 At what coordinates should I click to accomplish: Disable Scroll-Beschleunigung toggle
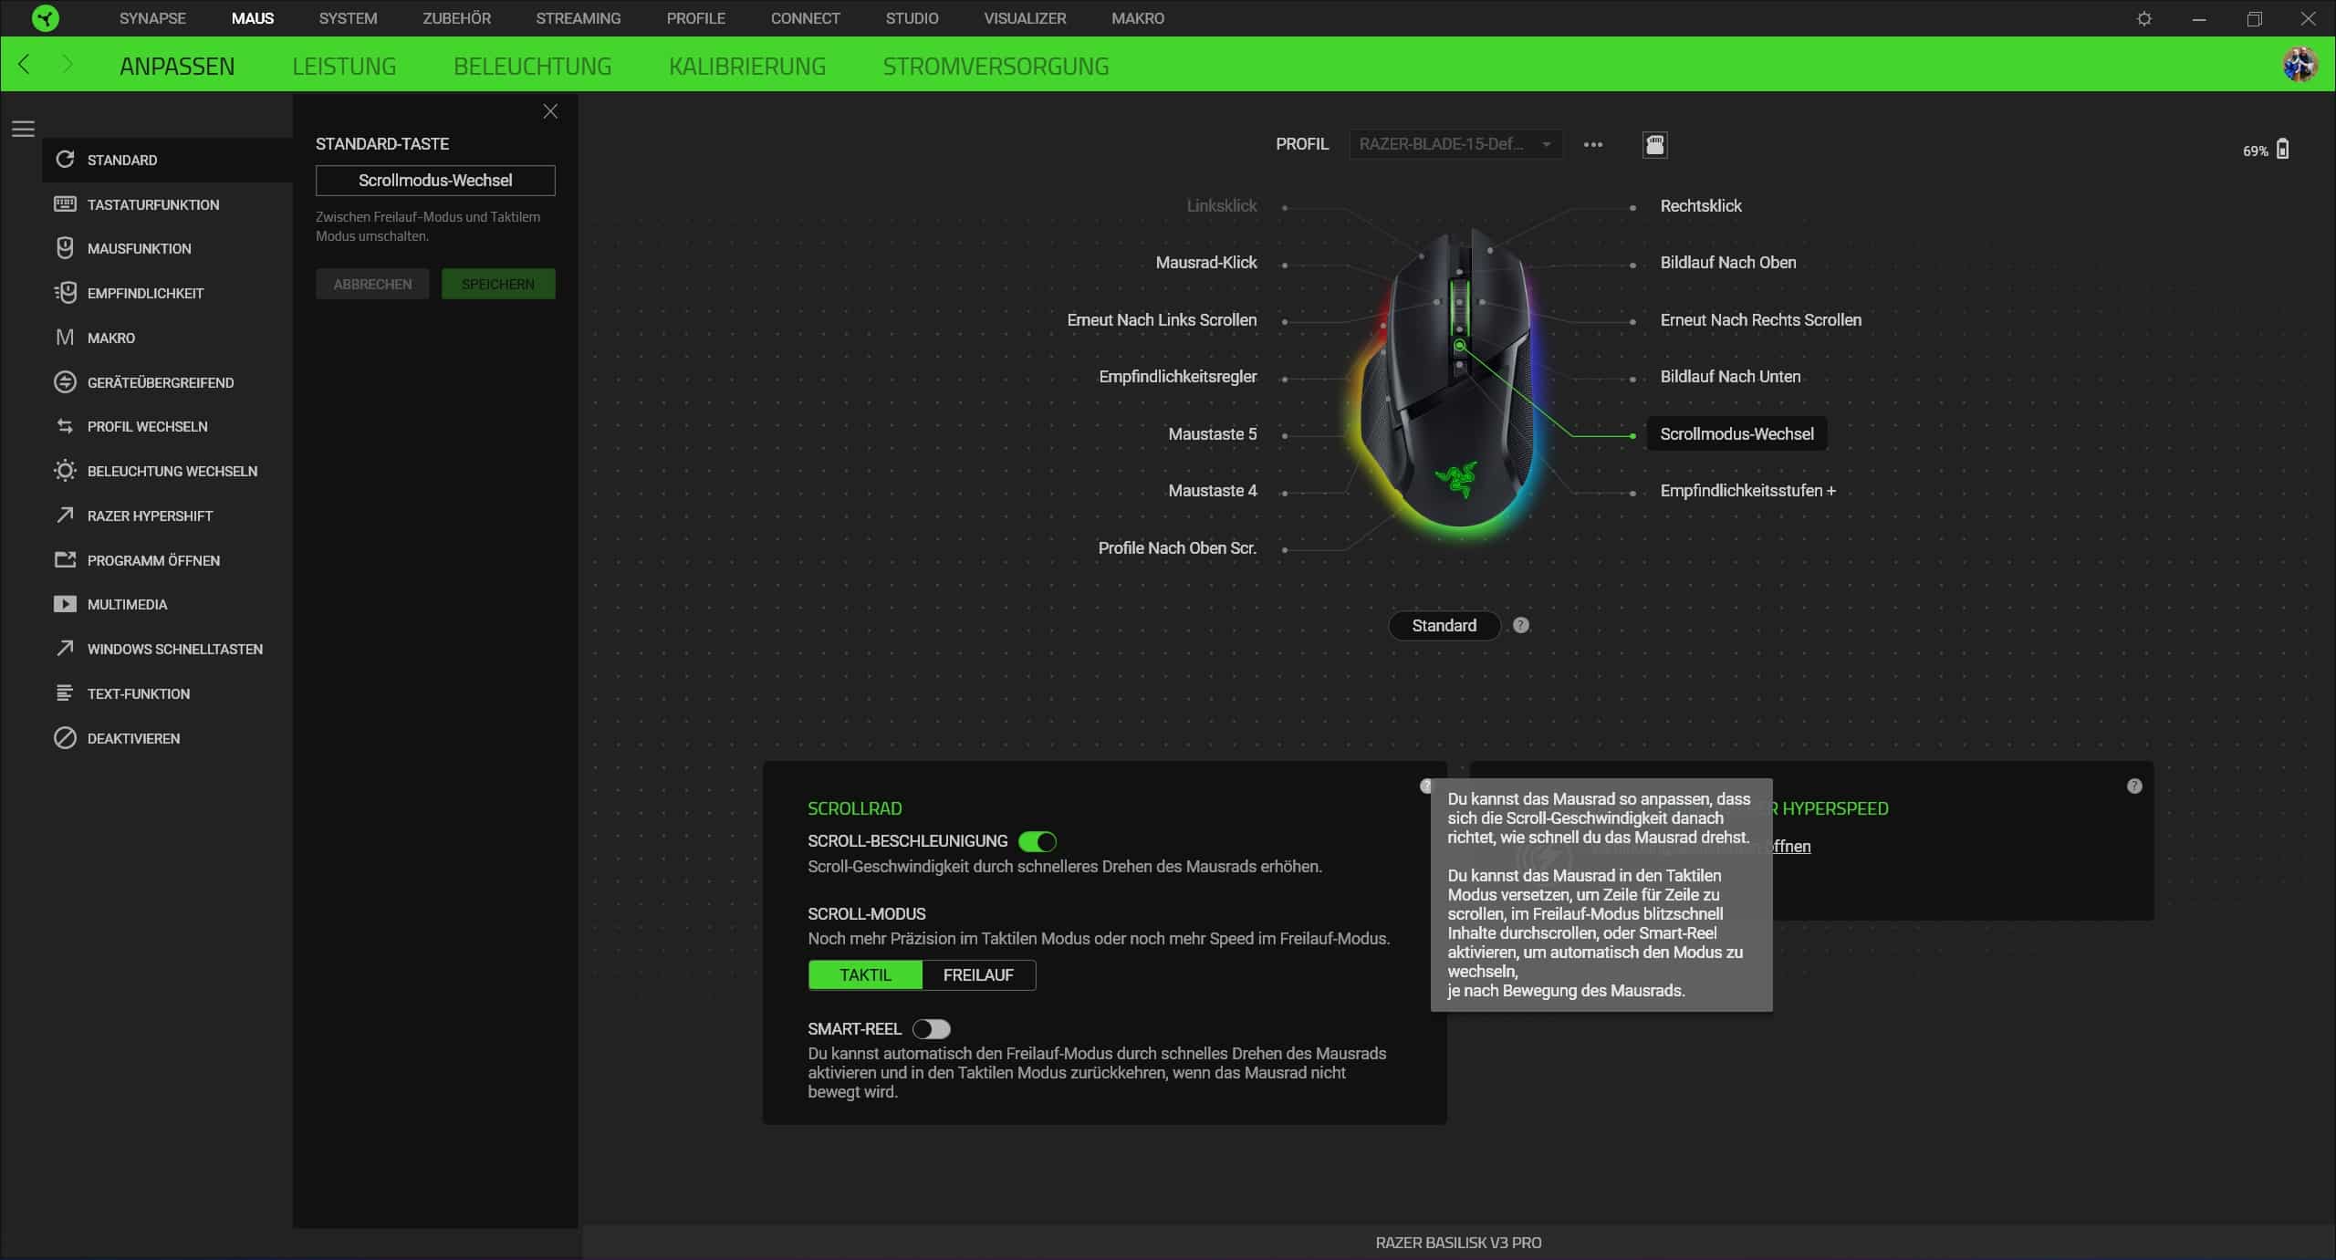point(1037,841)
